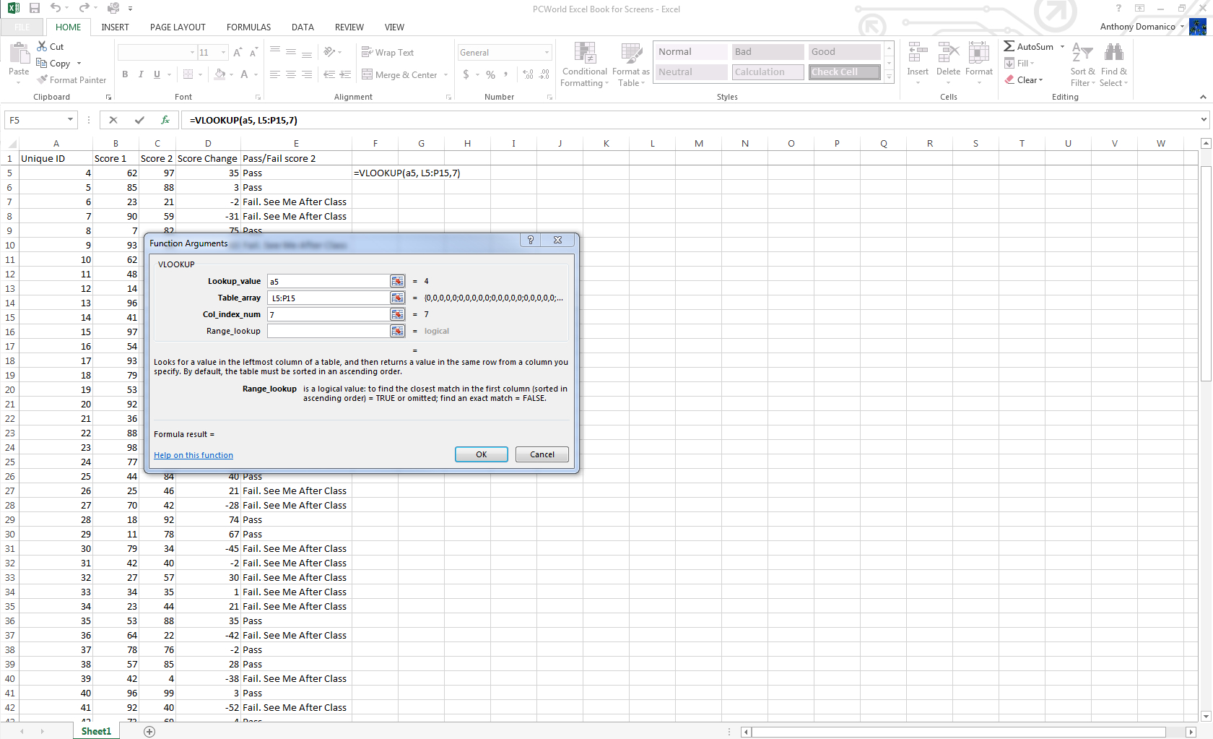Select the Format Painter tool

click(x=71, y=79)
